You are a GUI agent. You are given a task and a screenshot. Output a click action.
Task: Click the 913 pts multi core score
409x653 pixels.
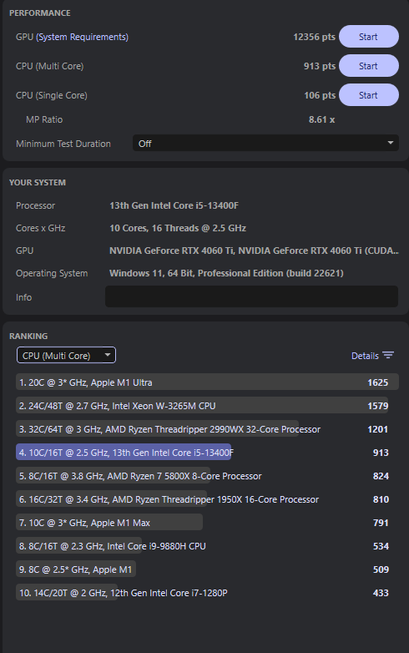pyautogui.click(x=320, y=66)
